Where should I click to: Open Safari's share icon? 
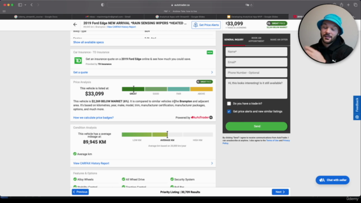coord(341,5)
